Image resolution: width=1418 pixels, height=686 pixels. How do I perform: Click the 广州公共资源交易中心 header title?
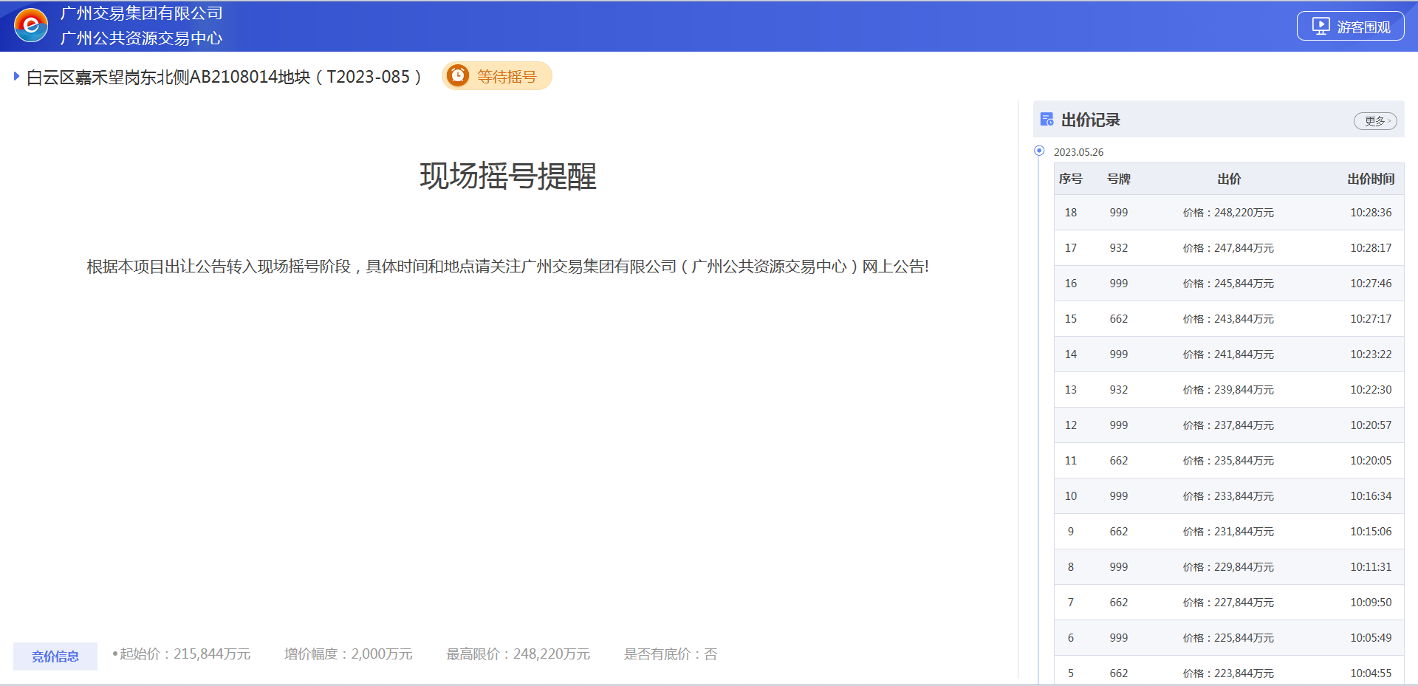click(141, 38)
